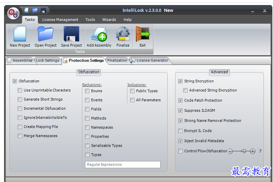Viewport: 273px width, 182px height.
Task: Tick the Properties exclusion checkbox
Action: (x=87, y=136)
